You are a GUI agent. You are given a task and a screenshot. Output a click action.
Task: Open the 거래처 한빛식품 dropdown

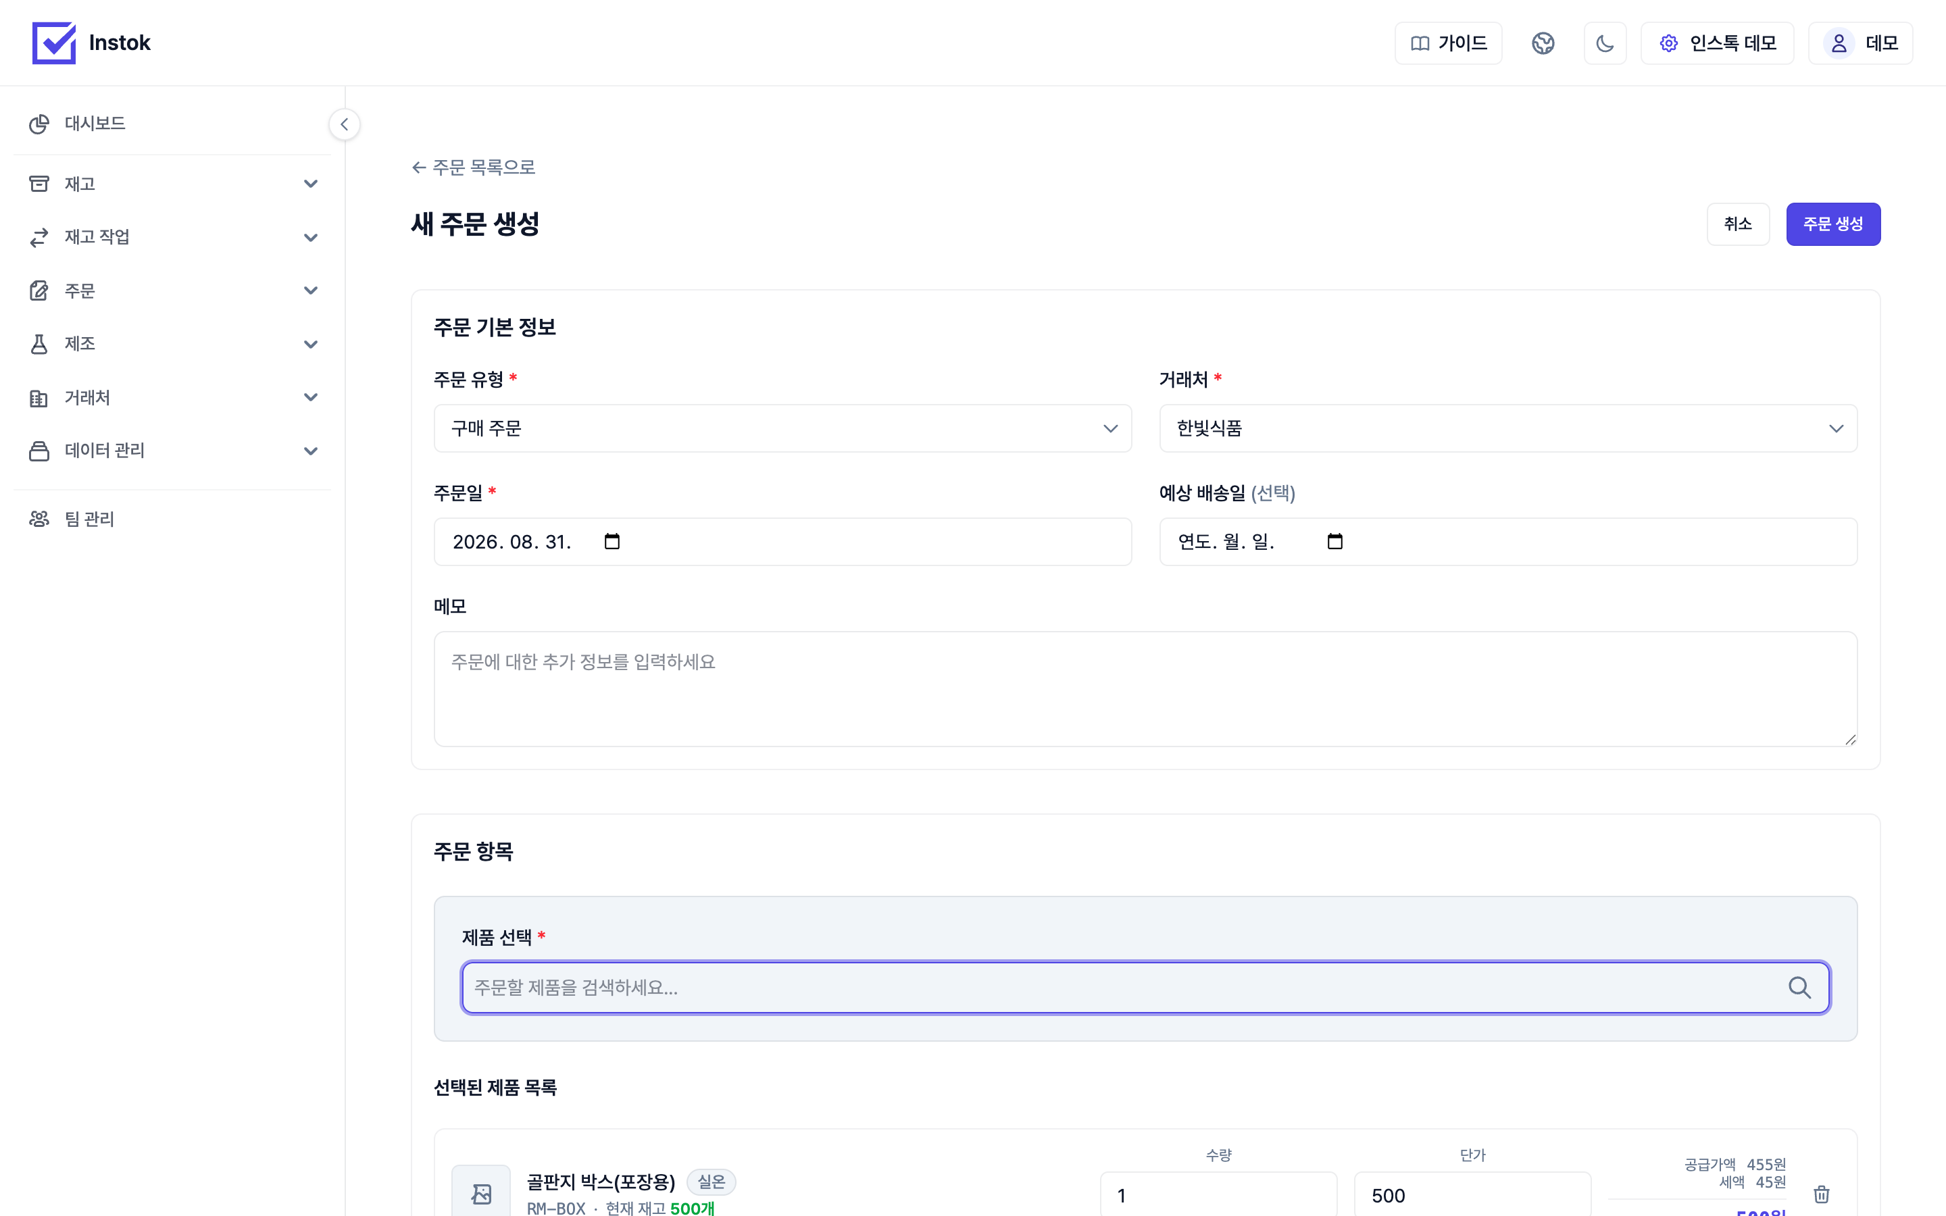coord(1507,429)
